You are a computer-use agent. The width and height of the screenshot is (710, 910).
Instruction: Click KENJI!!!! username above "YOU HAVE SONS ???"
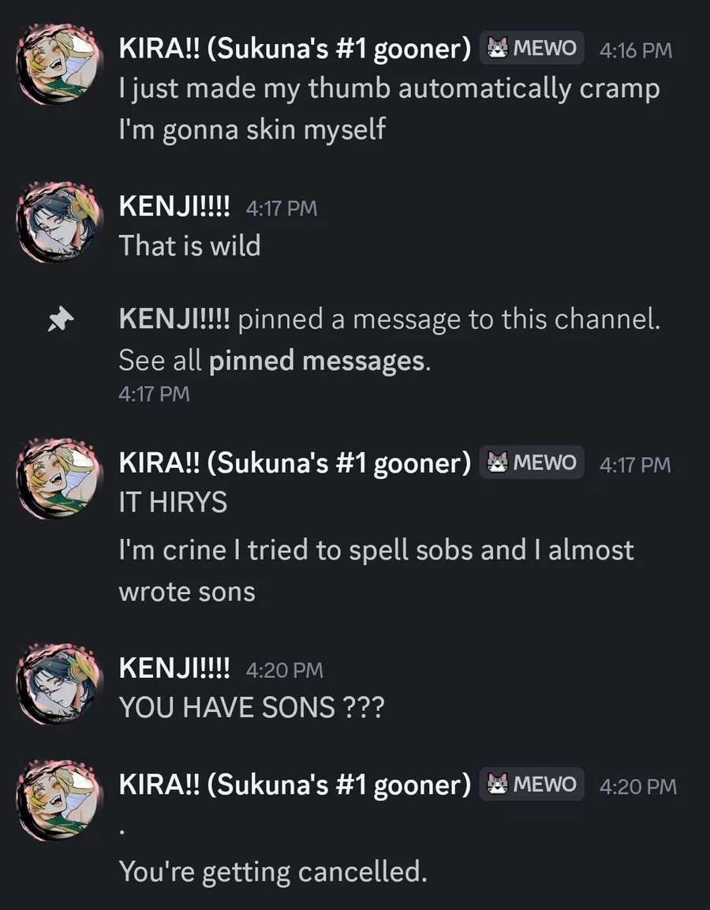pos(174,669)
